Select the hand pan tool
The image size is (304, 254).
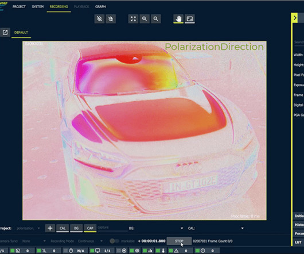[178, 19]
